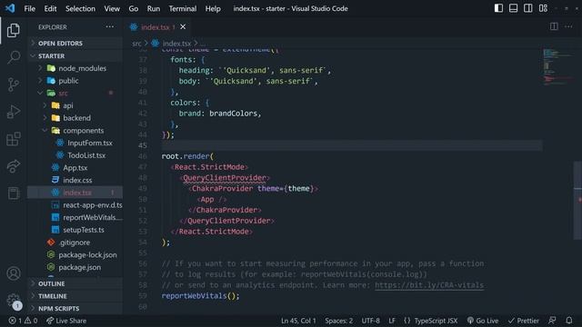The image size is (582, 327).
Task: Click the feedback icon in status bar
Action: coord(552,321)
